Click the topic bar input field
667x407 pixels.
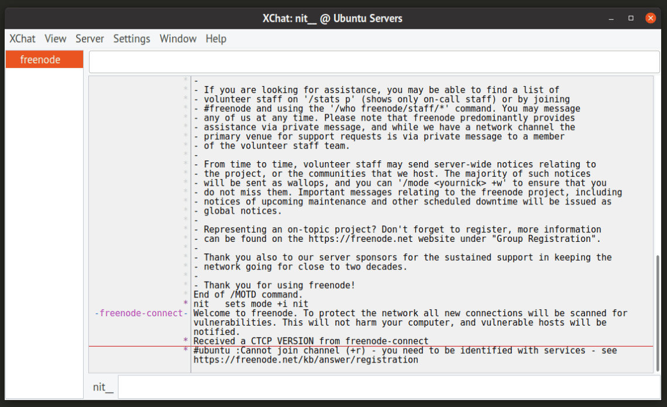pos(373,61)
